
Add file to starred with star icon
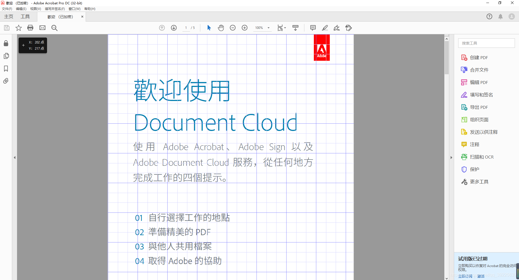coord(18,28)
